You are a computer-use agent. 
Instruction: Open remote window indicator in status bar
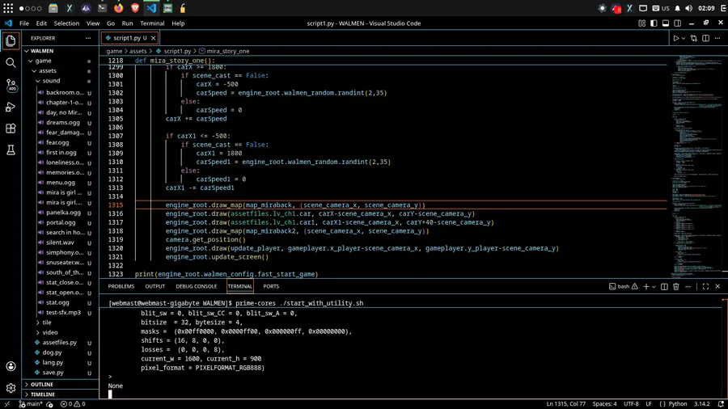(7, 404)
